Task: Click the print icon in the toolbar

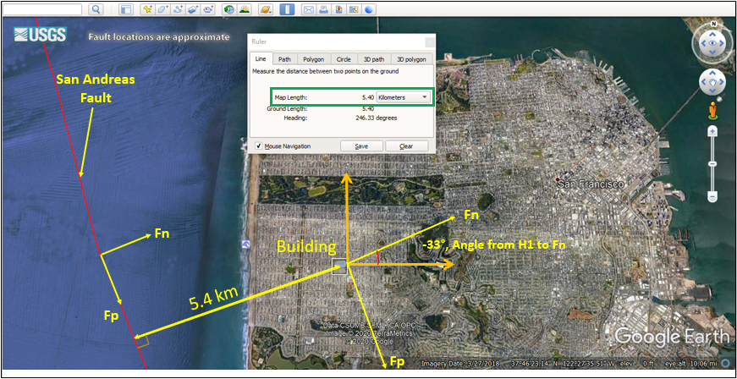Action: click(x=324, y=9)
